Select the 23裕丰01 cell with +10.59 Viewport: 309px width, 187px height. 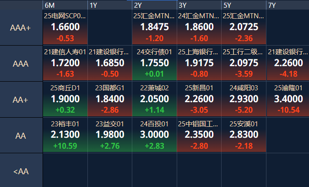(65, 135)
